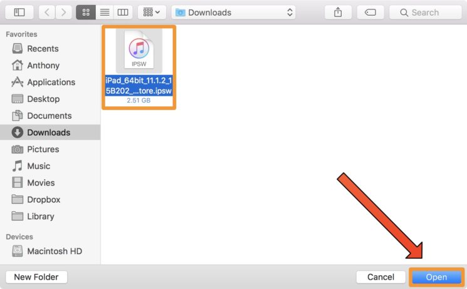Toggle the sidebar visibility button
Screen dimensions: 467x289
click(19, 12)
